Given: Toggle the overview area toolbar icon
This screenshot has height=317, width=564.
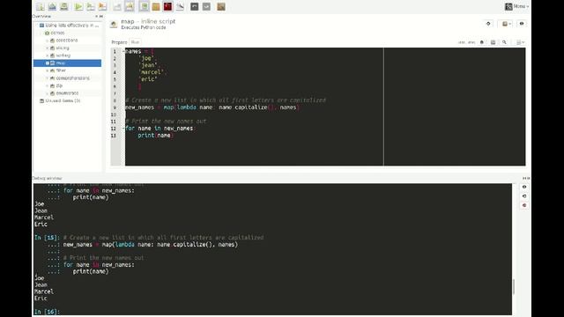Looking at the screenshot, I should pos(144,6).
